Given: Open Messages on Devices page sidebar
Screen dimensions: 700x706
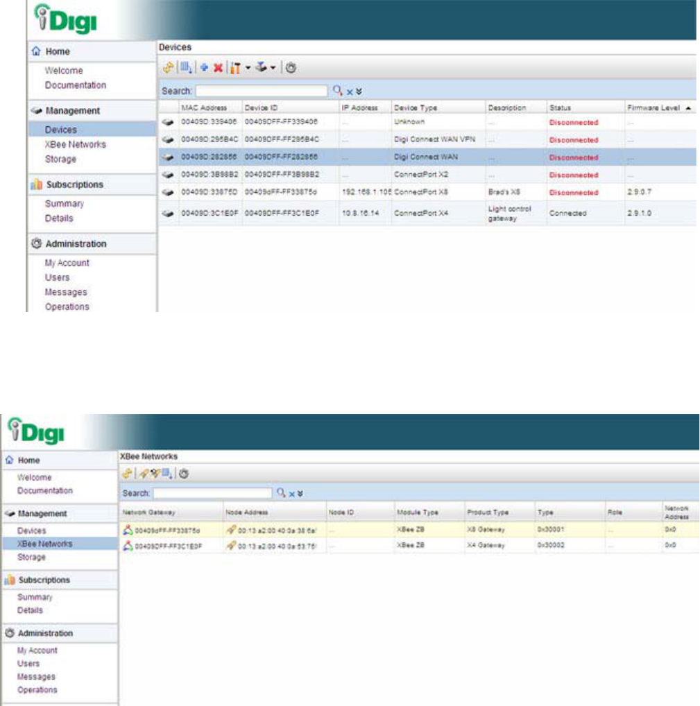Looking at the screenshot, I should tap(66, 292).
